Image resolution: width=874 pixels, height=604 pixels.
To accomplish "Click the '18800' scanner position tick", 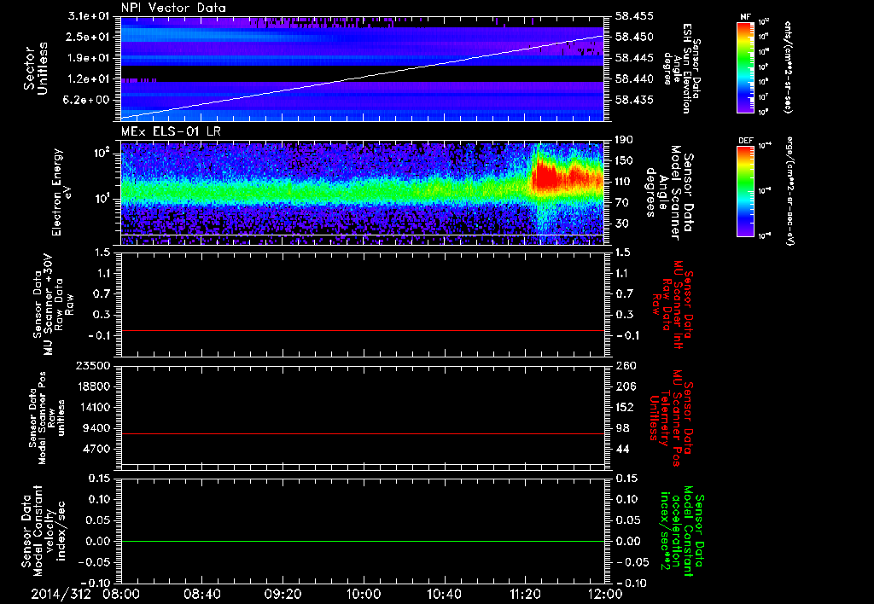I will tap(93, 386).
